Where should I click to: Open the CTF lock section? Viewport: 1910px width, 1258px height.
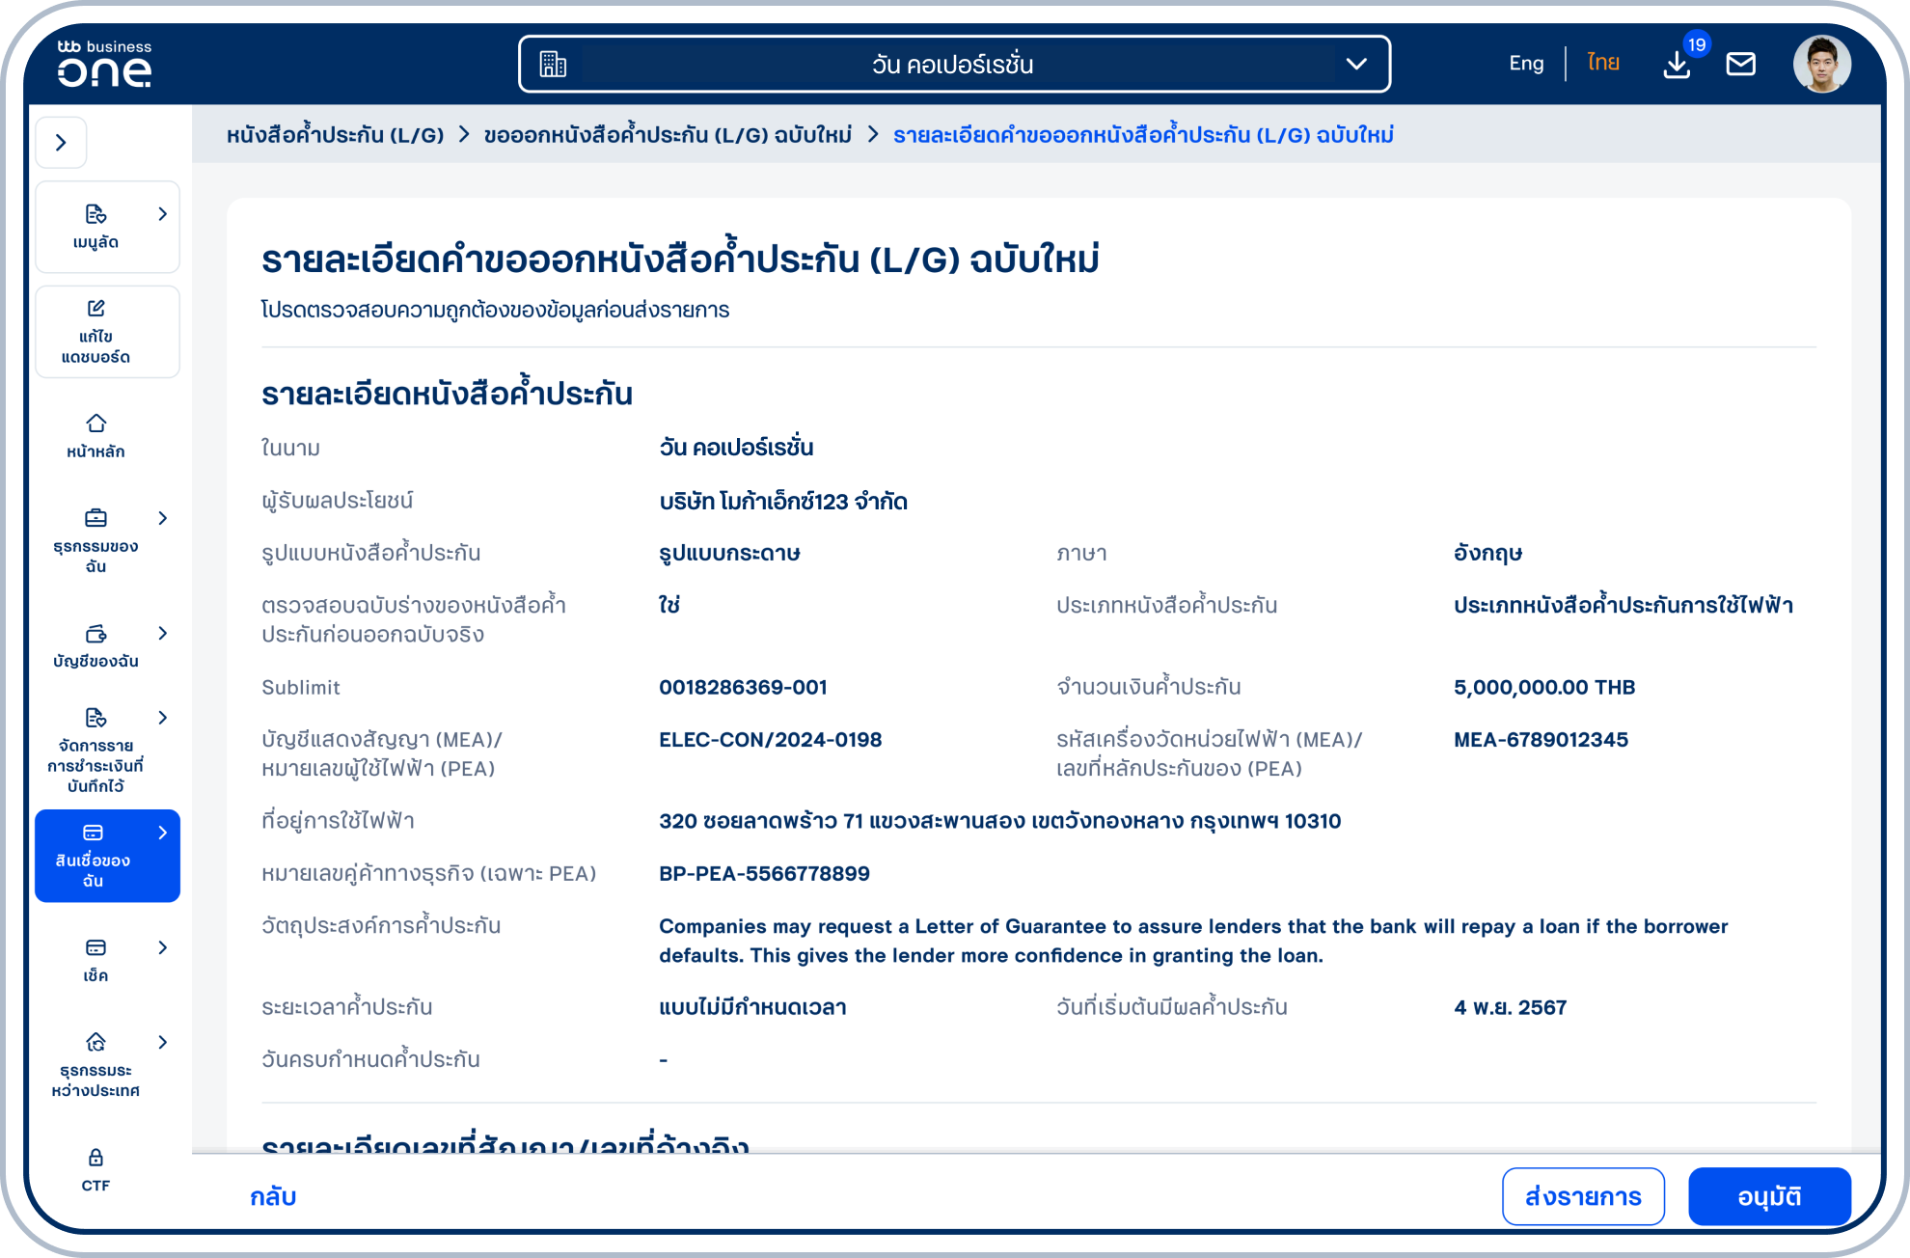click(x=95, y=1156)
